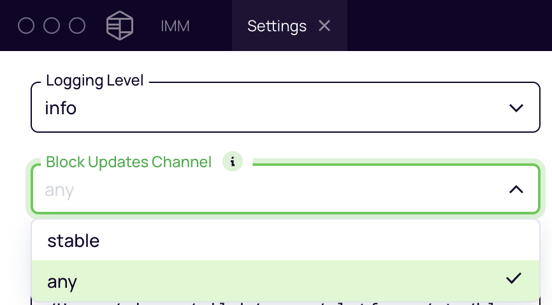Click the third window control circle
Image resolution: width=552 pixels, height=305 pixels.
tap(77, 26)
